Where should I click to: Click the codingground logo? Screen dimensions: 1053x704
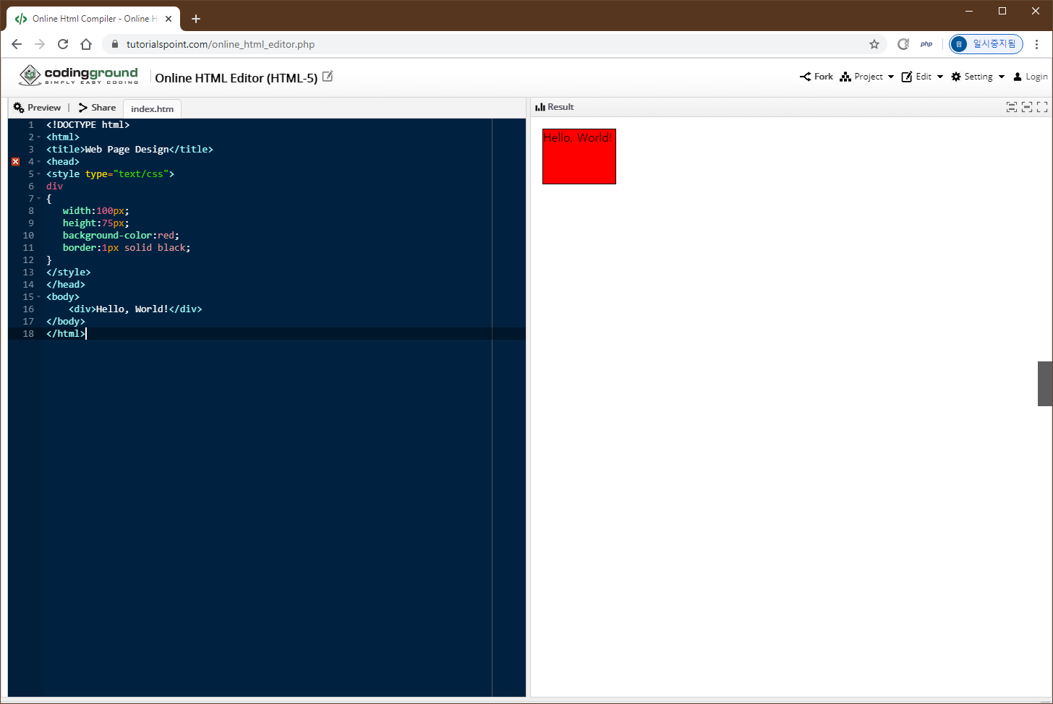79,75
